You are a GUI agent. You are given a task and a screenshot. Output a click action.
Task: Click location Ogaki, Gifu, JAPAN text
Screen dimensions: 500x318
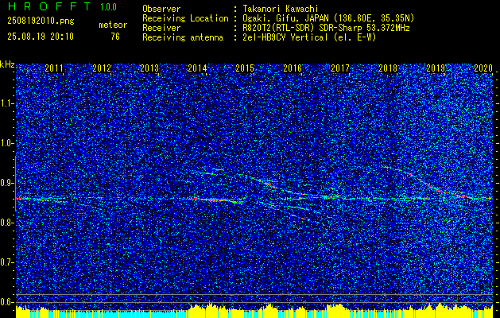[x=328, y=18]
